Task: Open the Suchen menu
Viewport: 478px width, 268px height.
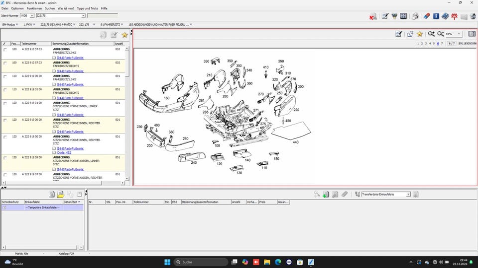Action: point(50,8)
